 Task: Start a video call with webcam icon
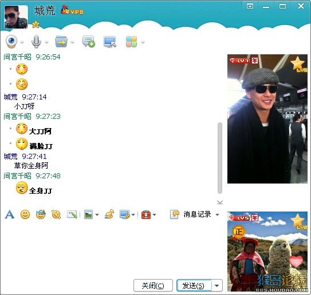point(11,41)
